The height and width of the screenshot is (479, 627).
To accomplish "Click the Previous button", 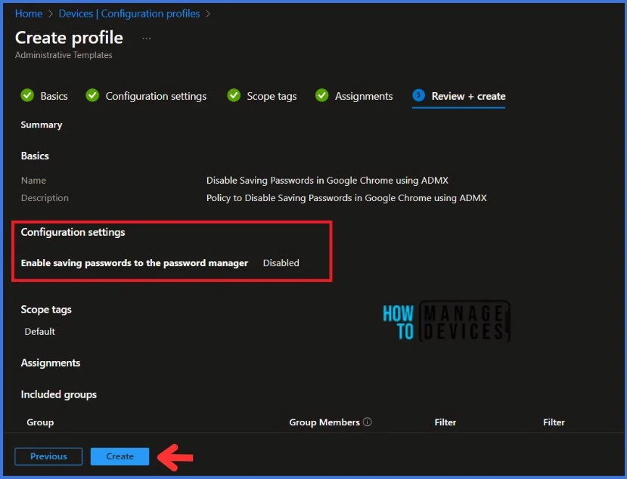I will pos(48,456).
